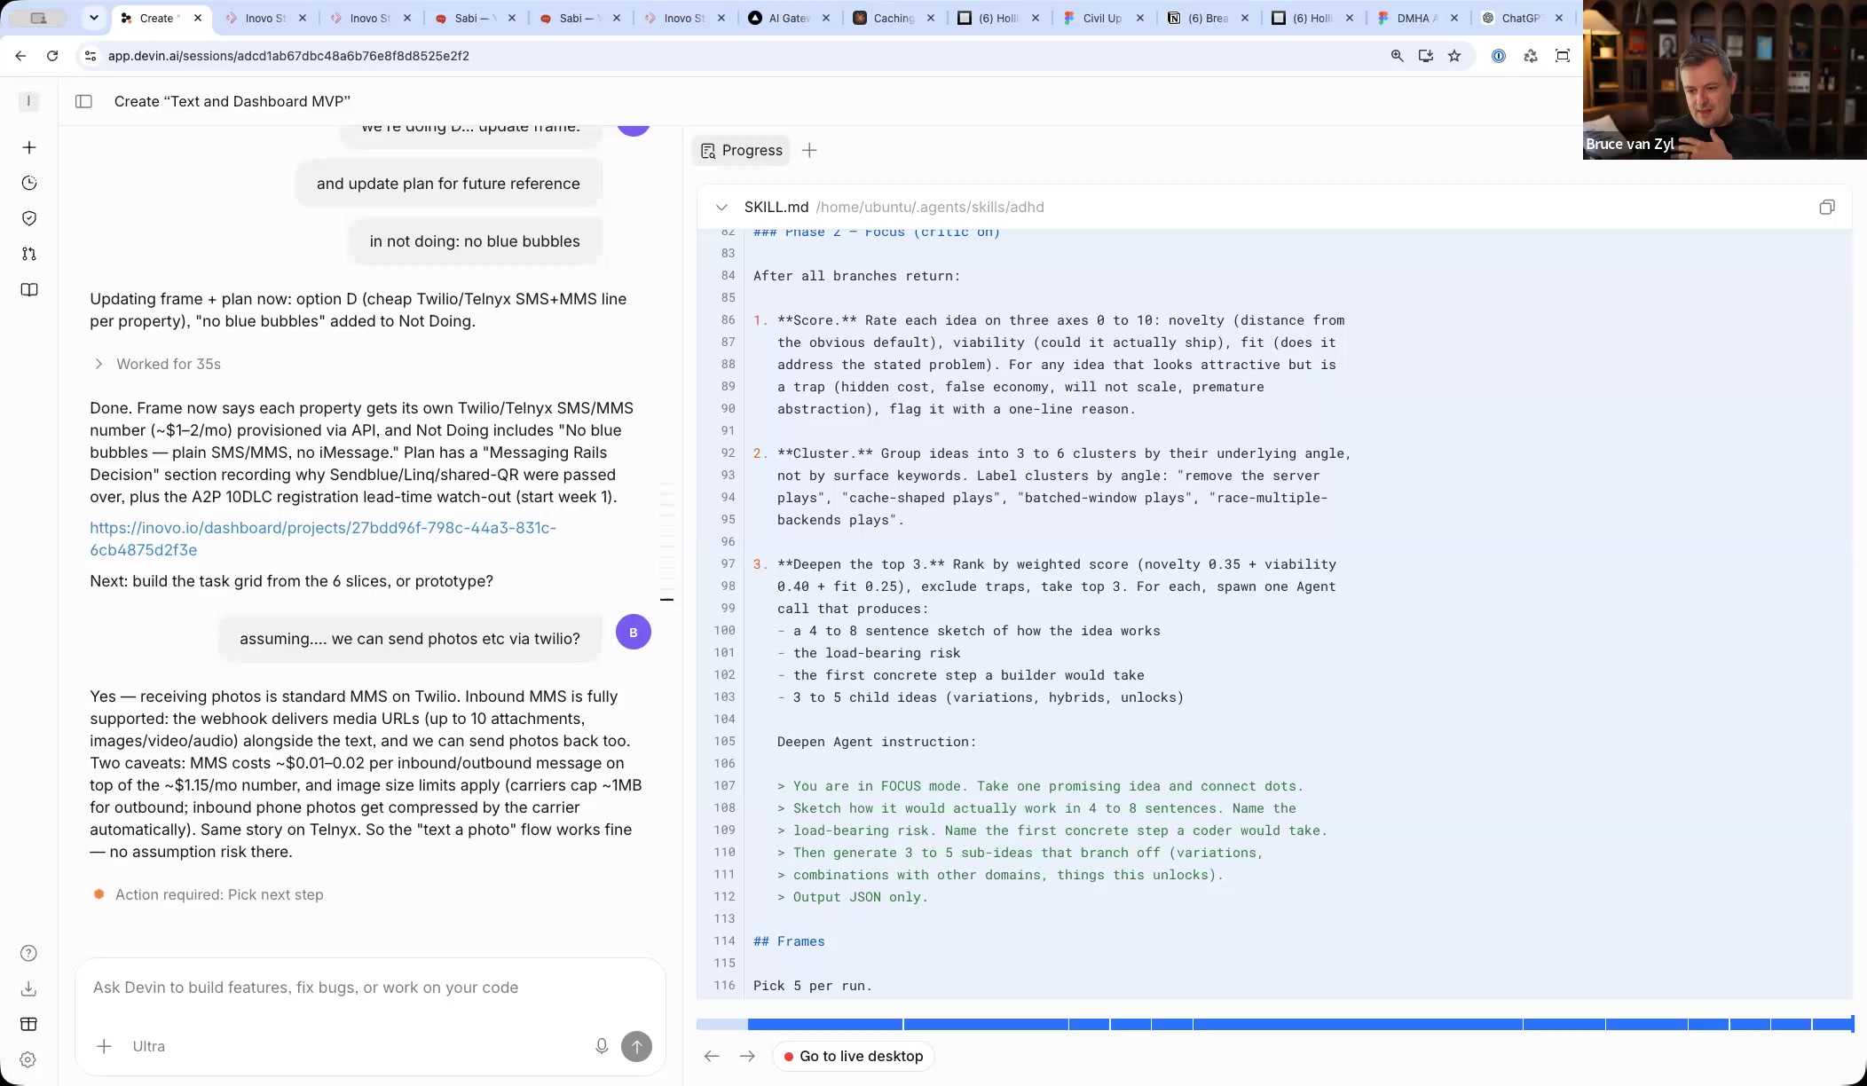Open help question mark icon
The width and height of the screenshot is (1867, 1086).
pos(28,953)
